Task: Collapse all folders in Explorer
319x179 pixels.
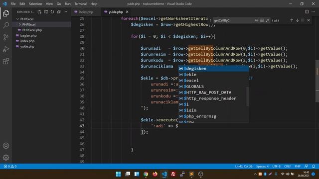Action: (x=59, y=12)
